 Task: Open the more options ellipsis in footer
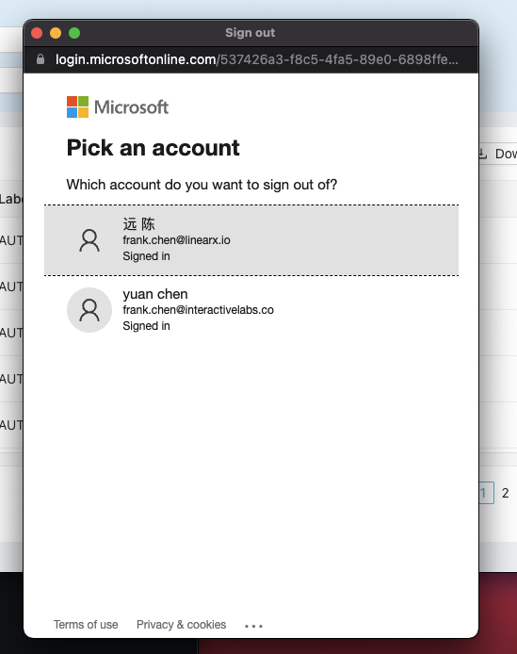253,626
